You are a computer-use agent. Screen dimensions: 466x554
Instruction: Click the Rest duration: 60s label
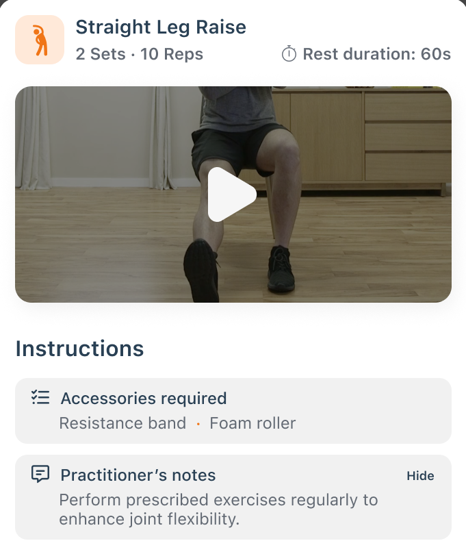point(376,54)
